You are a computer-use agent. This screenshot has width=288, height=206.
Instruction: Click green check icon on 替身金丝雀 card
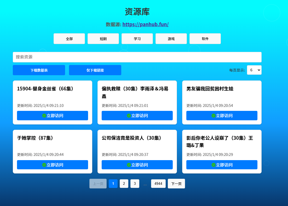(44, 116)
